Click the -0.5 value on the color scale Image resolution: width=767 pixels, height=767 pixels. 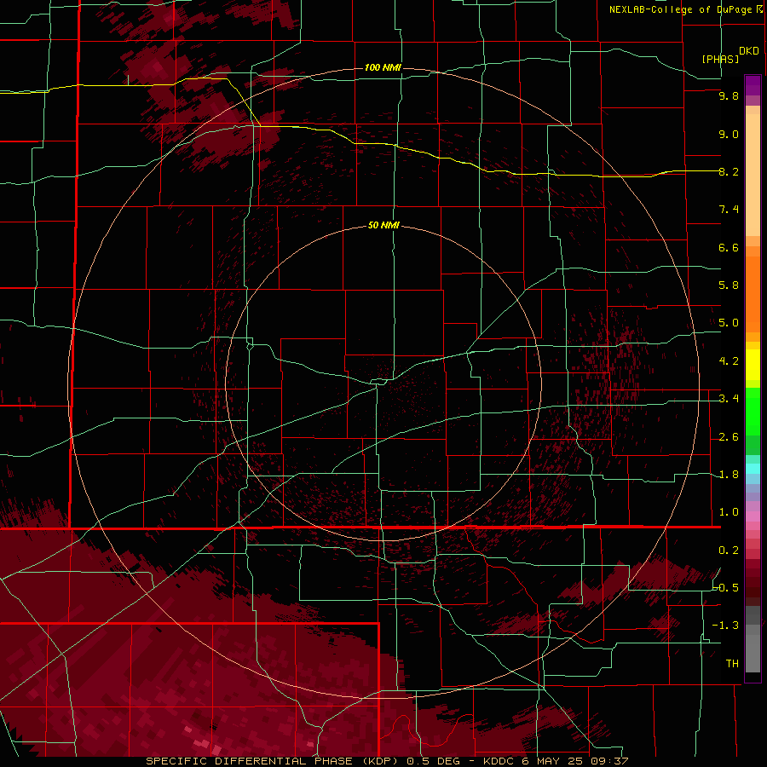726,588
